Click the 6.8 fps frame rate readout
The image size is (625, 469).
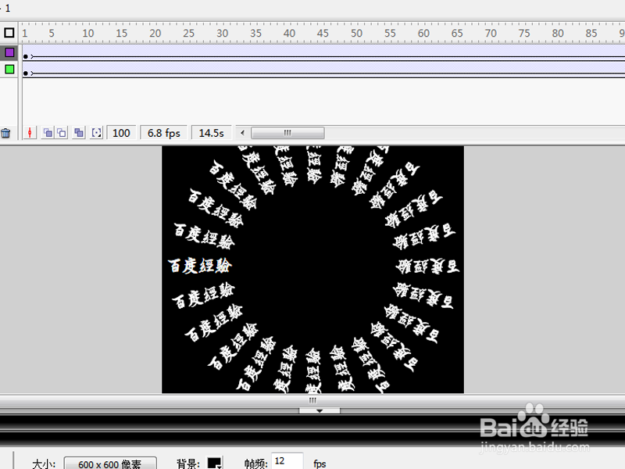pyautogui.click(x=164, y=133)
